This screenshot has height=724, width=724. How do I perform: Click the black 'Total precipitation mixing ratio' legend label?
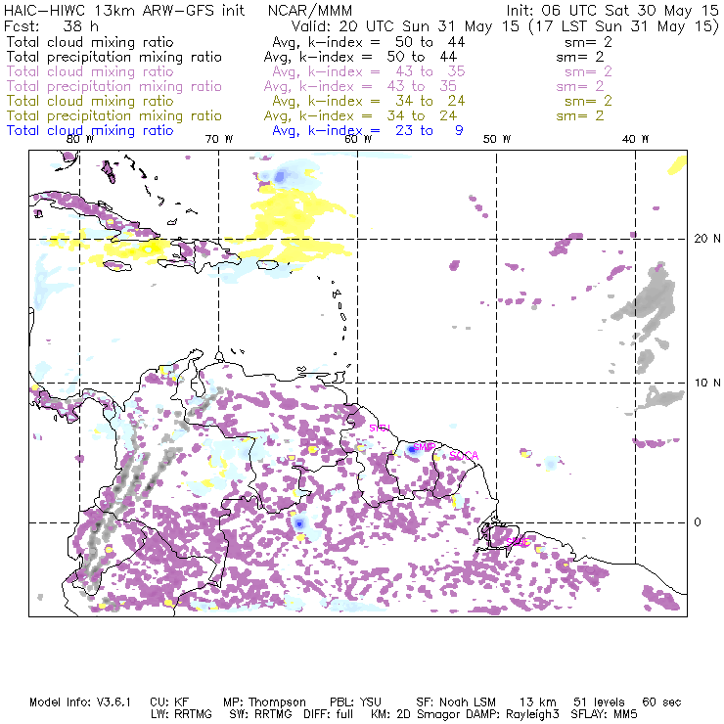tap(114, 58)
